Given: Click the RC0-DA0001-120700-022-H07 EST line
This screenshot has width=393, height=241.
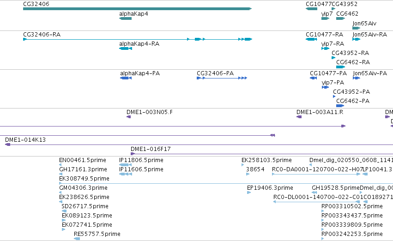Looking at the screenshot, I should point(316,174).
